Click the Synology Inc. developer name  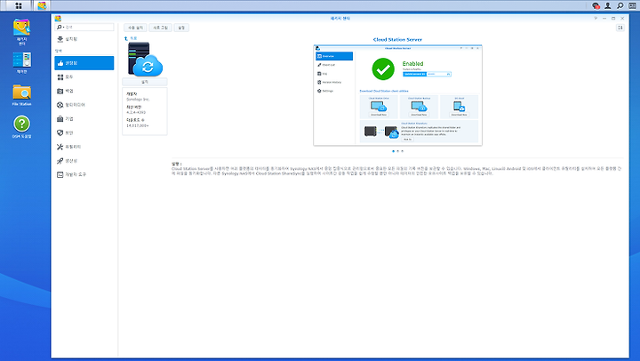138,100
